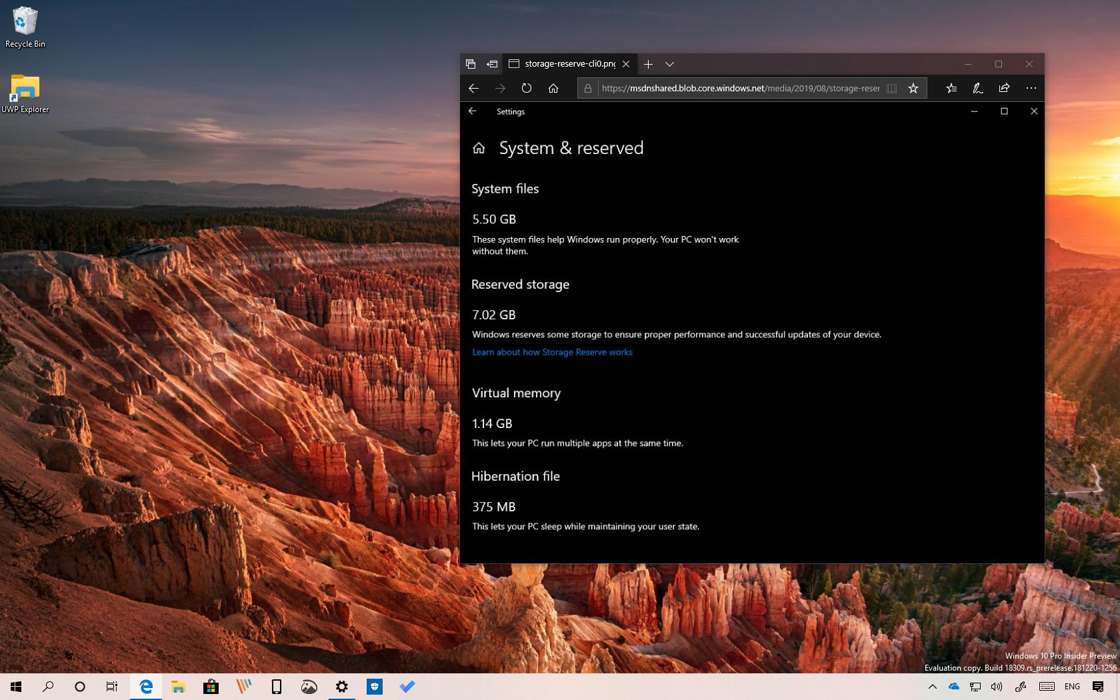The height and width of the screenshot is (700, 1120).
Task: Click the 375 MB value
Action: 494,507
